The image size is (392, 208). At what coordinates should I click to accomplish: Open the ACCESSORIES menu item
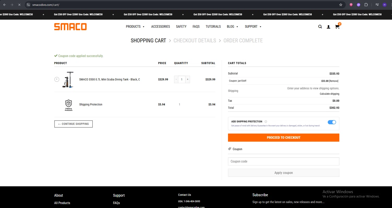pos(160,27)
